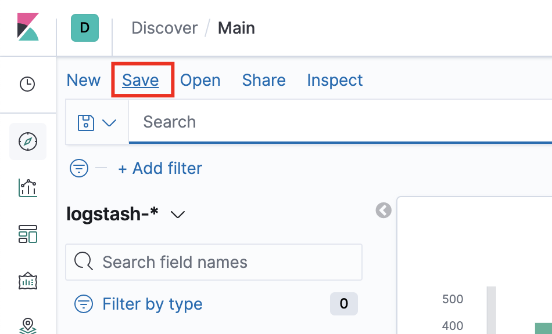This screenshot has height=334, width=552.
Task: Open the Canvas icon in sidebar
Action: pos(28,281)
